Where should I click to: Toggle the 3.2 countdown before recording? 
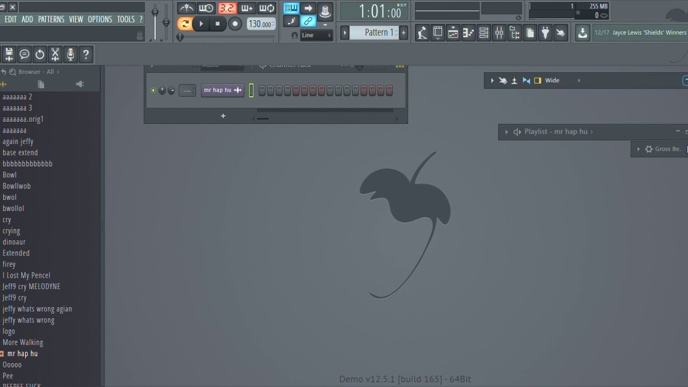[227, 8]
